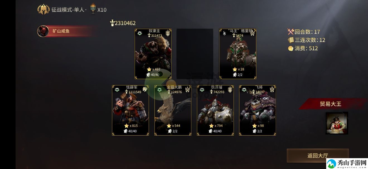Click the scroll icon beside 三连次数
The image size is (368, 169).
291,40
